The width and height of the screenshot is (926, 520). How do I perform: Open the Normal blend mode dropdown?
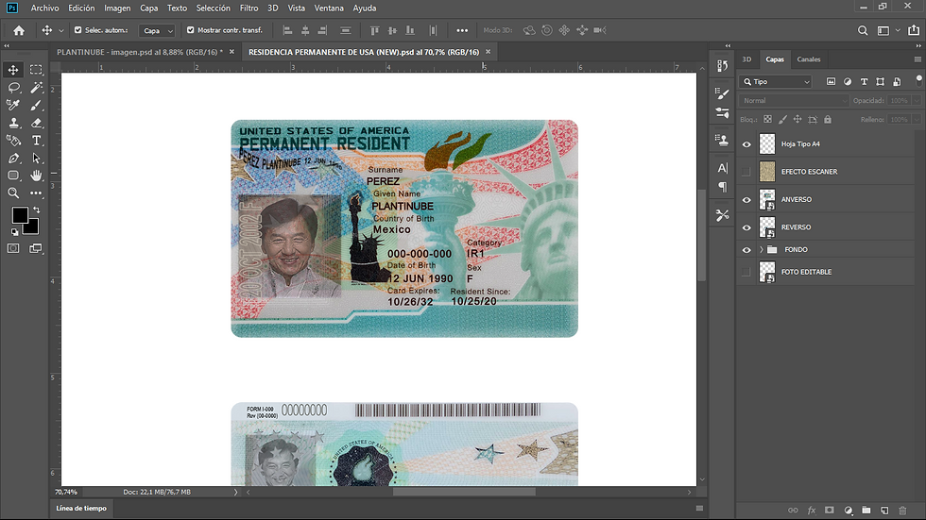click(x=794, y=101)
